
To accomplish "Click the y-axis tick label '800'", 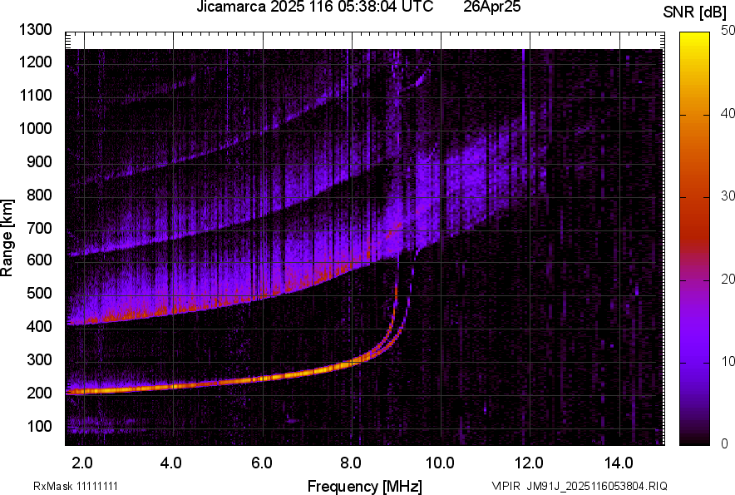I will click(x=39, y=195).
